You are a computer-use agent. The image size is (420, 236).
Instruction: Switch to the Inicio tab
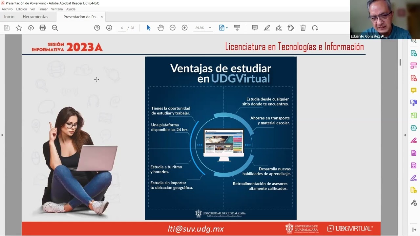pyautogui.click(x=9, y=17)
